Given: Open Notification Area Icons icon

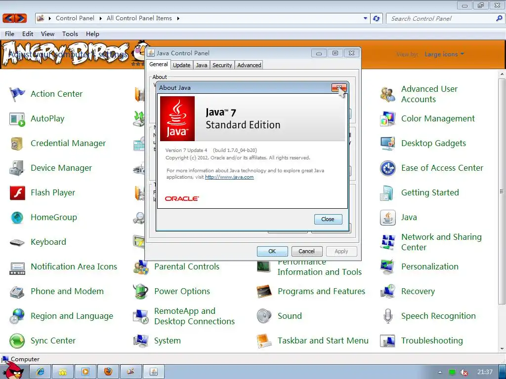Looking at the screenshot, I should pyautogui.click(x=17, y=268).
